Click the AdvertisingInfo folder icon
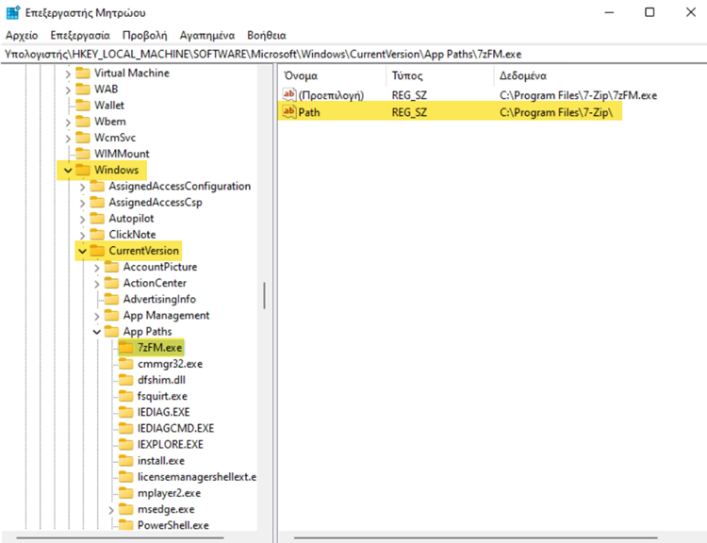The height and width of the screenshot is (543, 707). point(112,299)
